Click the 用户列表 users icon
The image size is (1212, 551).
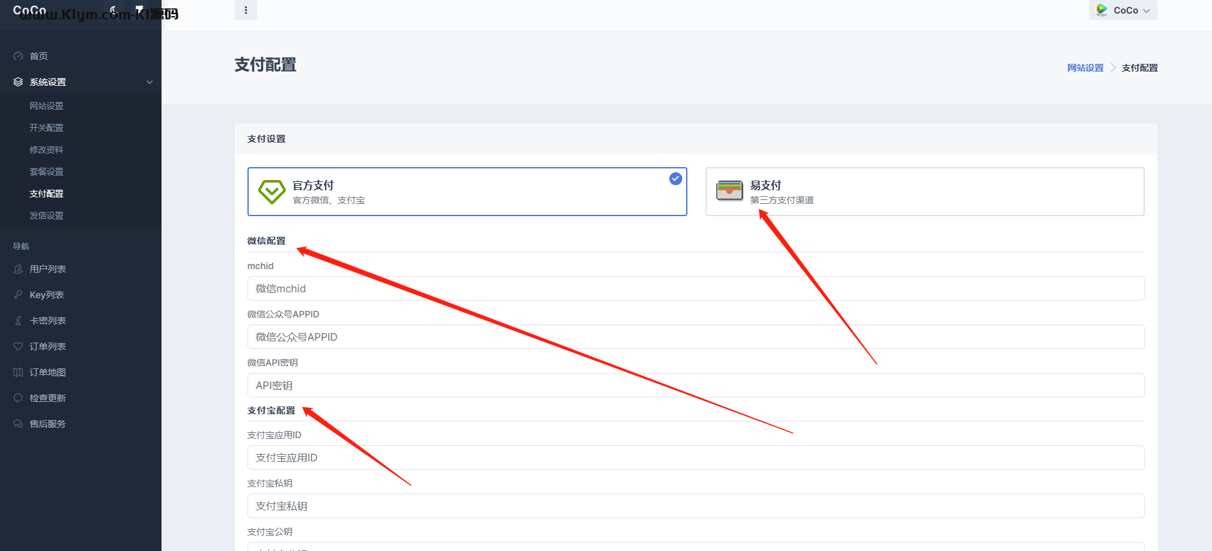pos(18,269)
